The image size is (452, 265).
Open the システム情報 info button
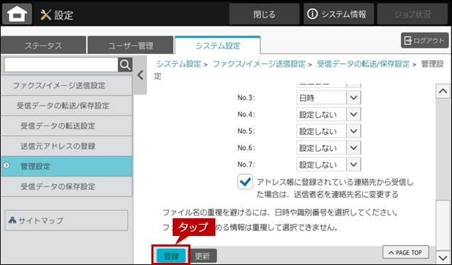pos(339,13)
